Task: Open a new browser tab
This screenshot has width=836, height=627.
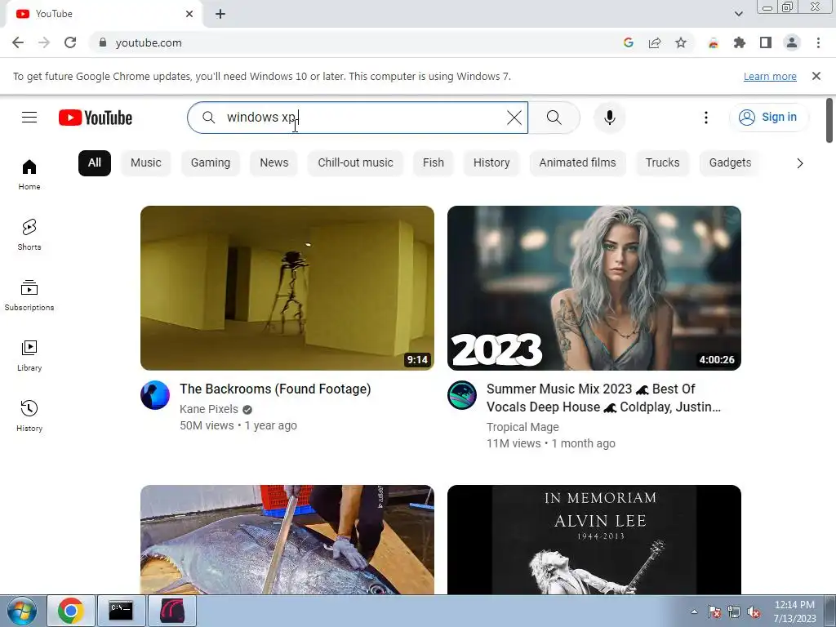Action: (220, 14)
